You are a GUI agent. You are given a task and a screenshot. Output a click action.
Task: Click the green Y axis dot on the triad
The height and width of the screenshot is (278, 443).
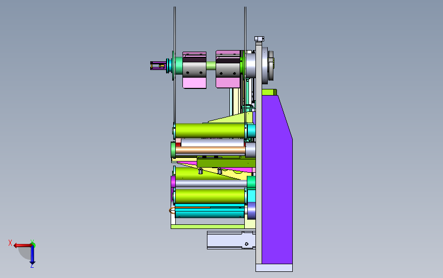pos(33,245)
